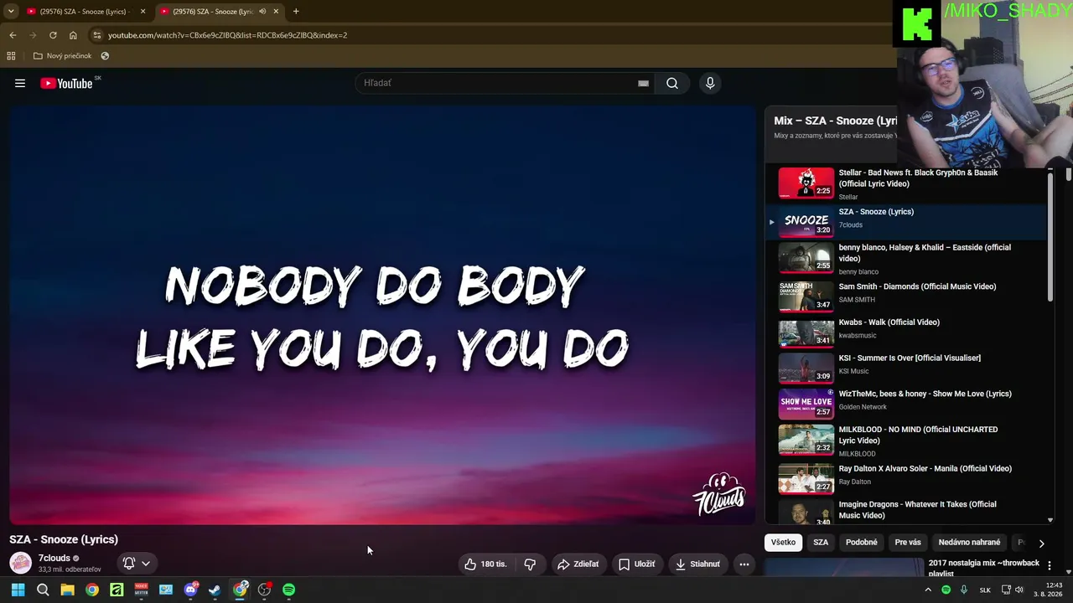Go to the YouTube home logo
This screenshot has height=603, width=1073.
66,83
